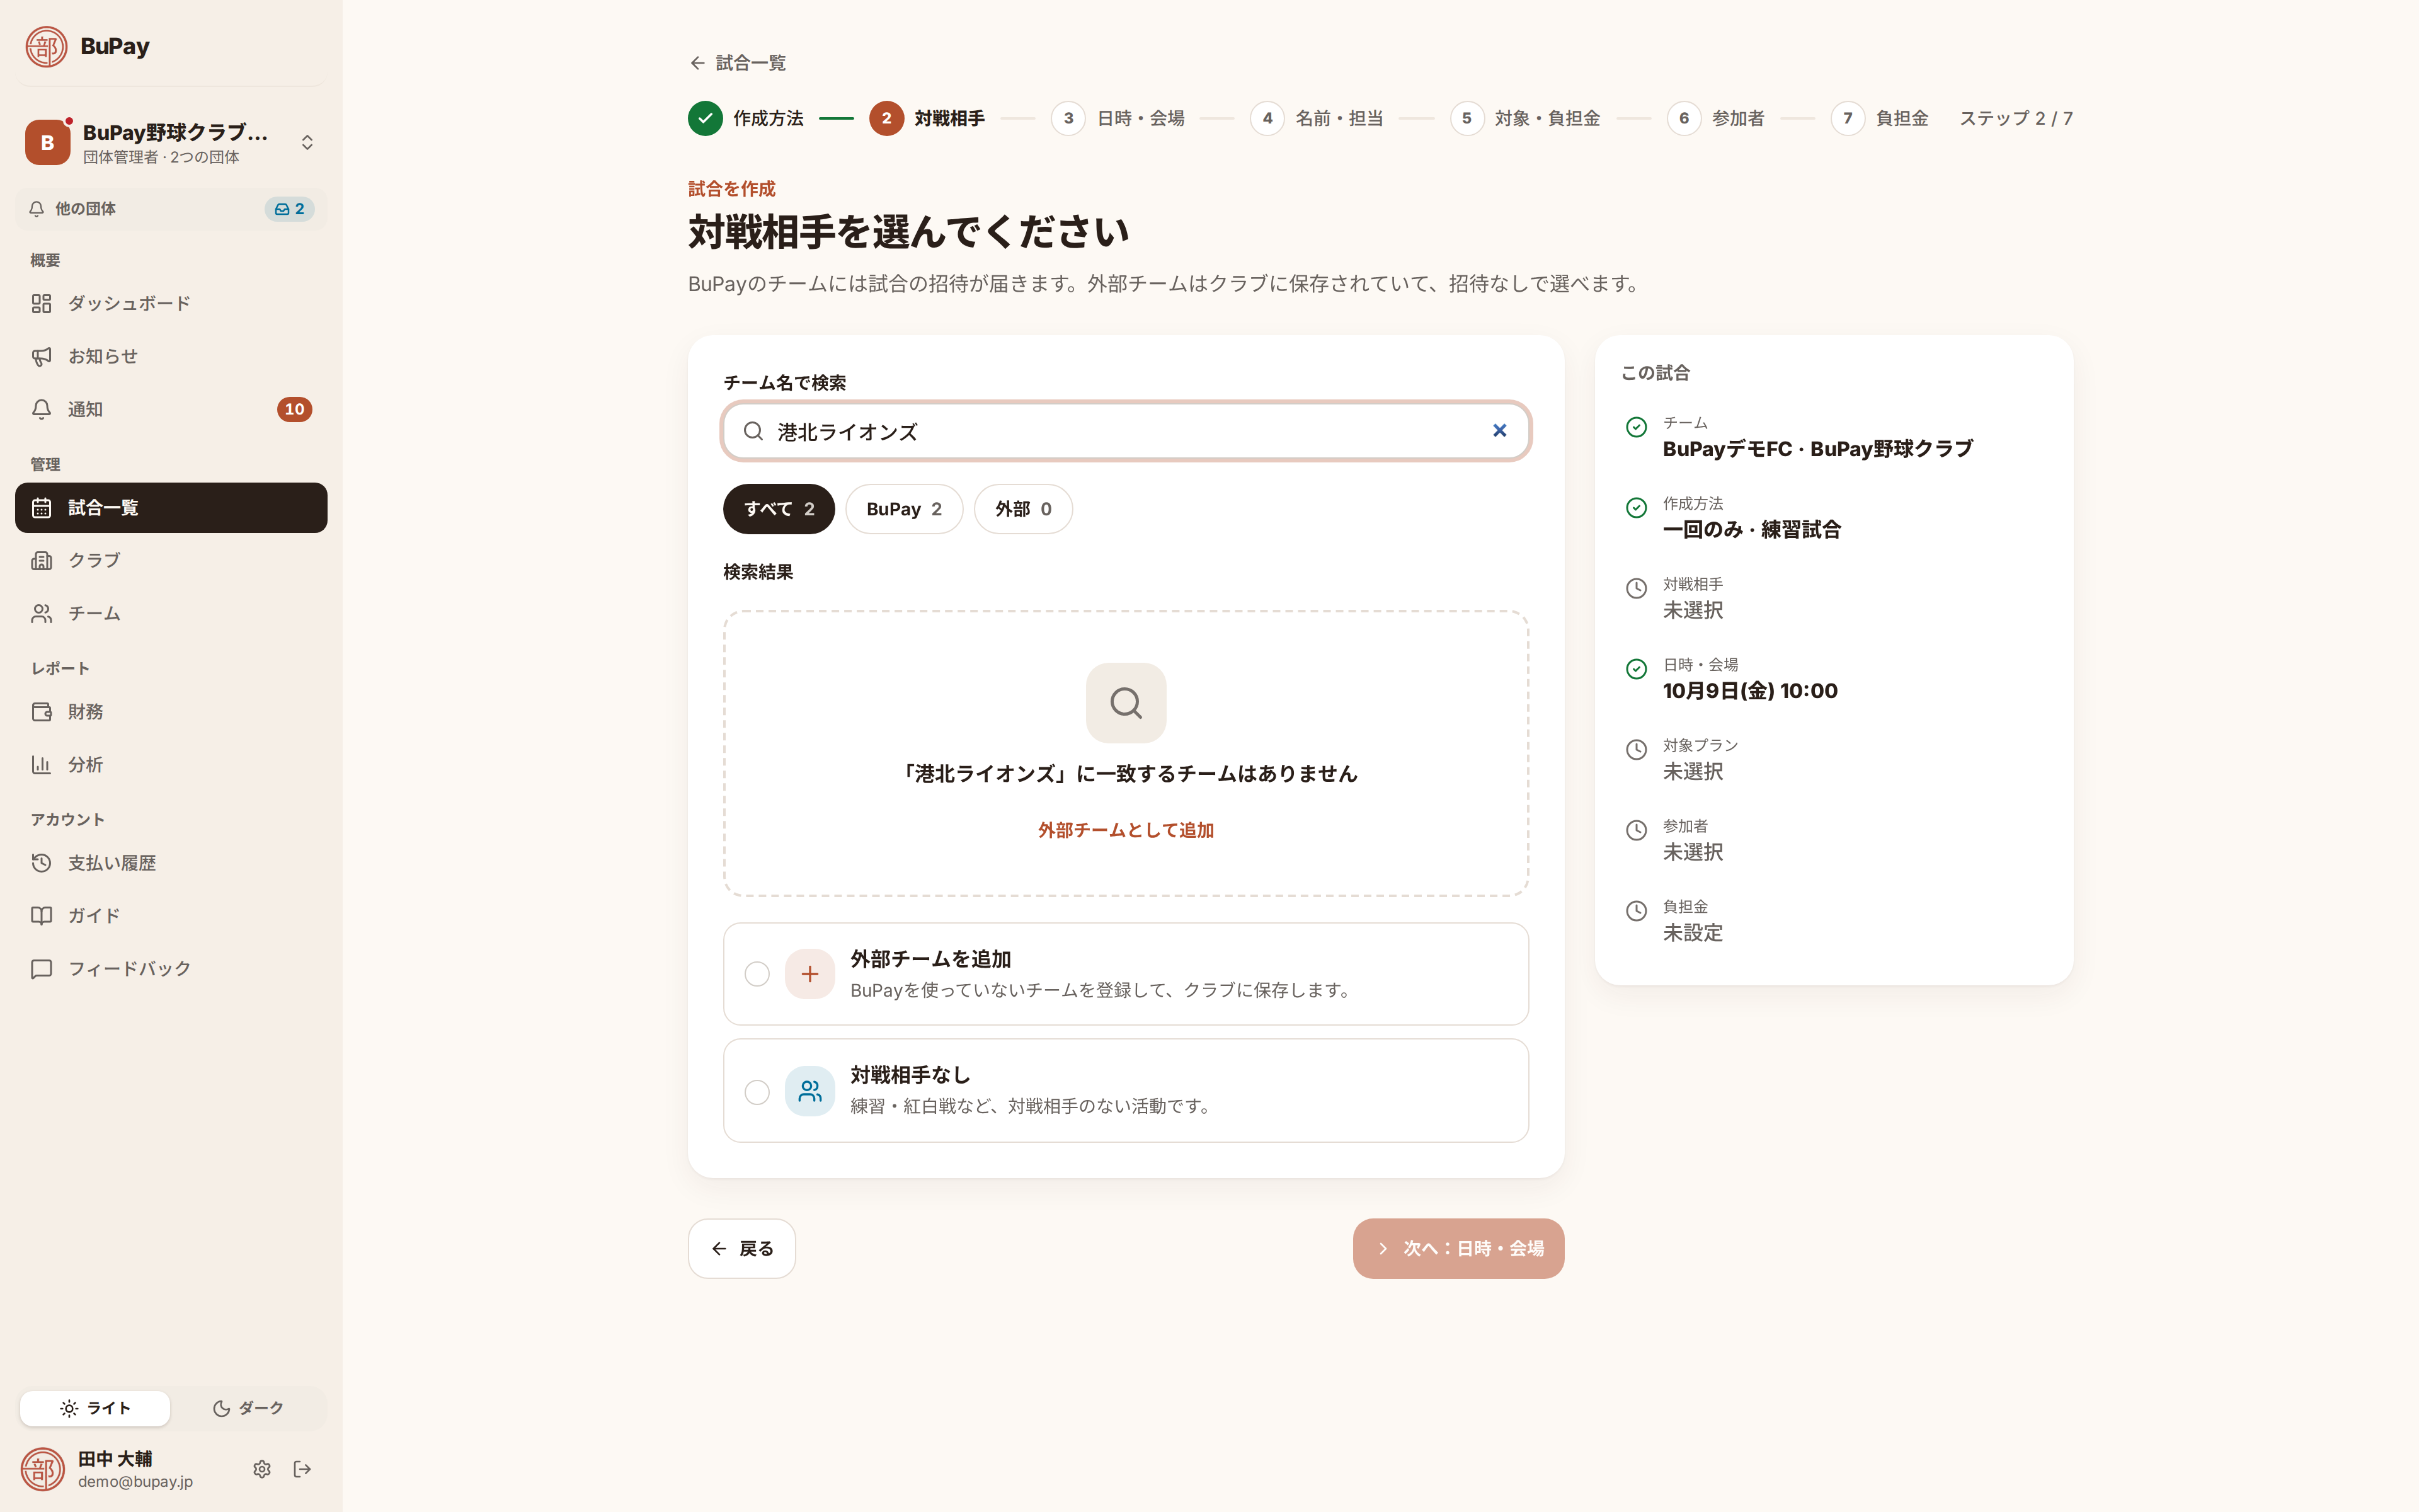Viewport: 2419px width, 1512px height.
Task: Switch to ライト theme
Action: pos(95,1408)
